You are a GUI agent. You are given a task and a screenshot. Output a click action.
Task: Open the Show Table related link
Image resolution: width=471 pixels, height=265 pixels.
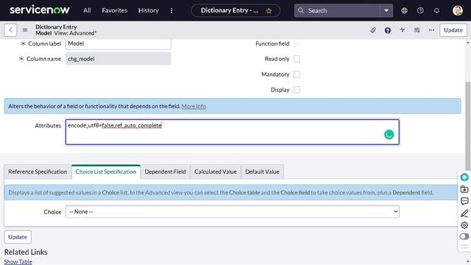18,262
